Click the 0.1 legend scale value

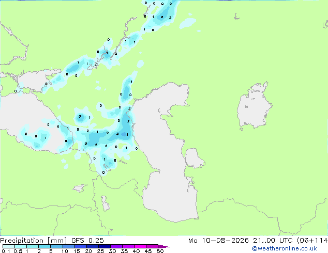(x=6, y=251)
